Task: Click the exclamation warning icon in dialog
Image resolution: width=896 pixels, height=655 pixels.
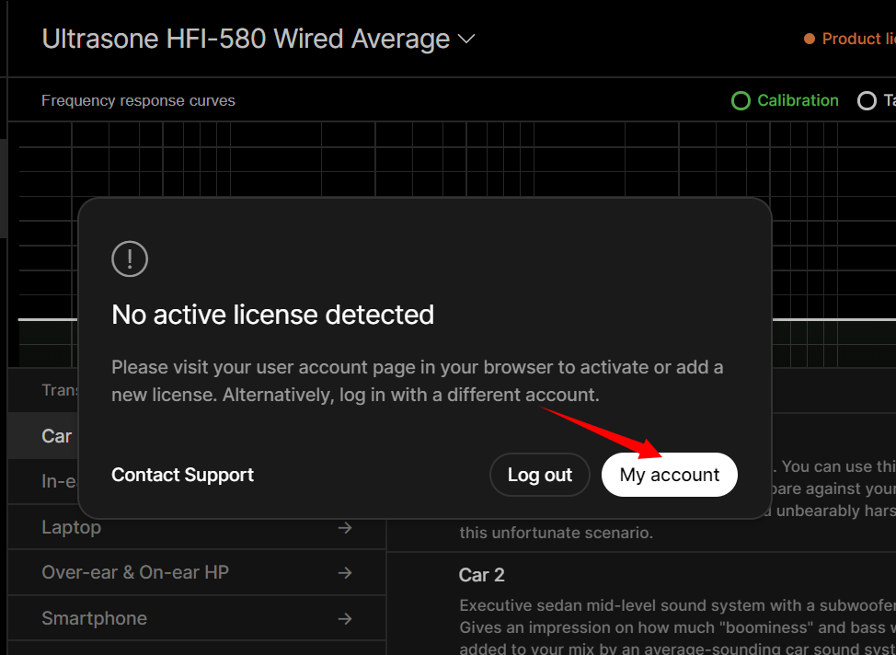Action: [x=130, y=259]
